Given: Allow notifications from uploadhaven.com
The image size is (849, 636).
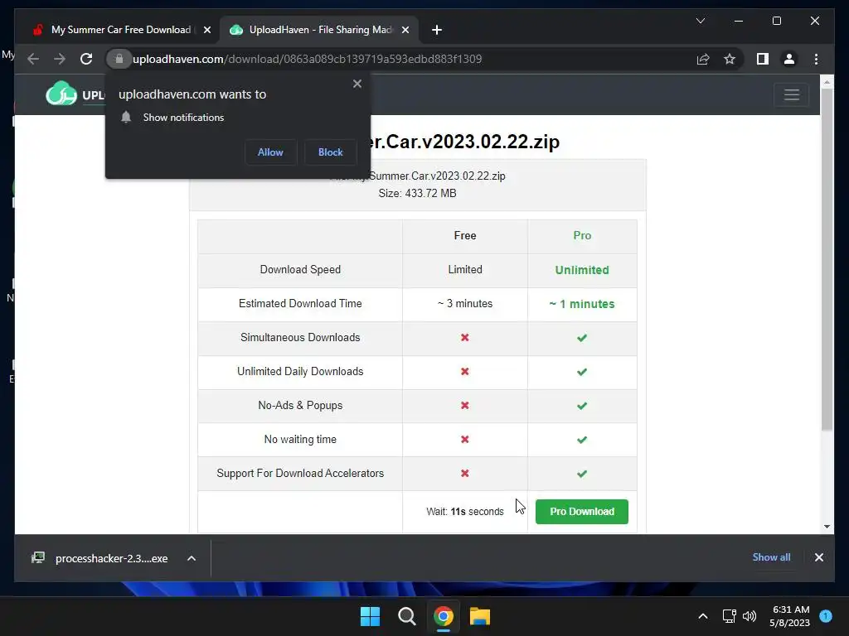Looking at the screenshot, I should pyautogui.click(x=270, y=152).
